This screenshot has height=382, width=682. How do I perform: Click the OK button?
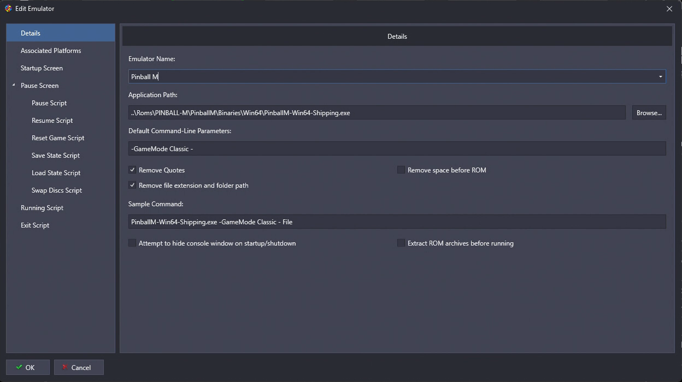[x=28, y=367]
